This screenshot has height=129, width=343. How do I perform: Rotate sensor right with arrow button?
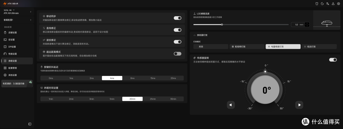pos(299,105)
